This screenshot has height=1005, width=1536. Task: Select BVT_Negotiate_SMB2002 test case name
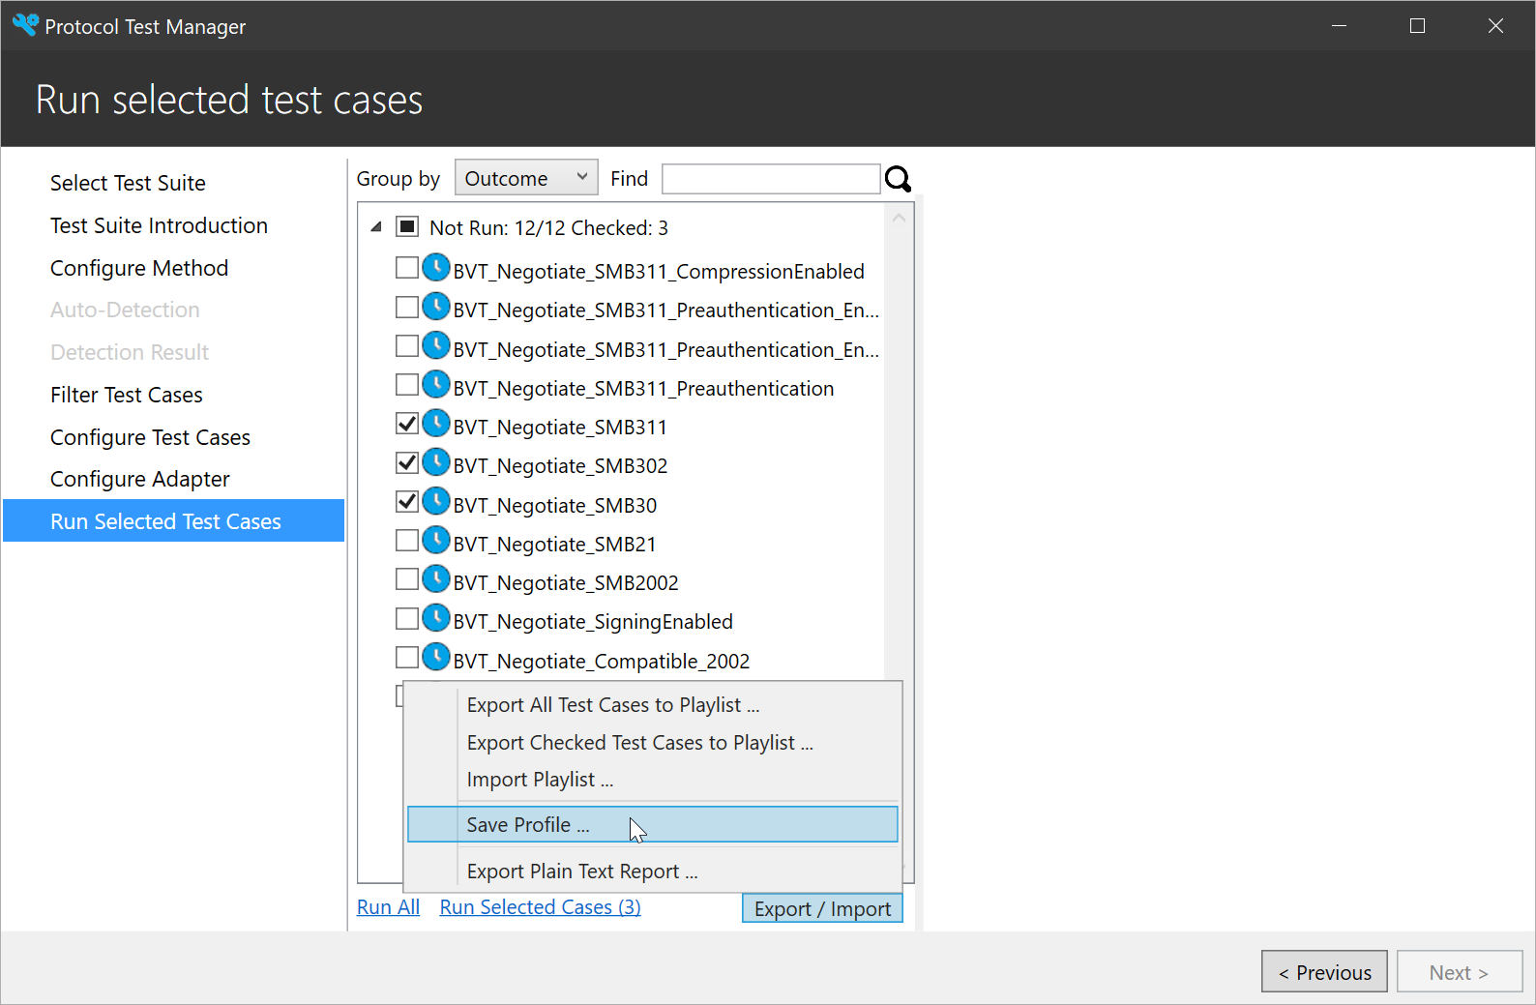(566, 583)
